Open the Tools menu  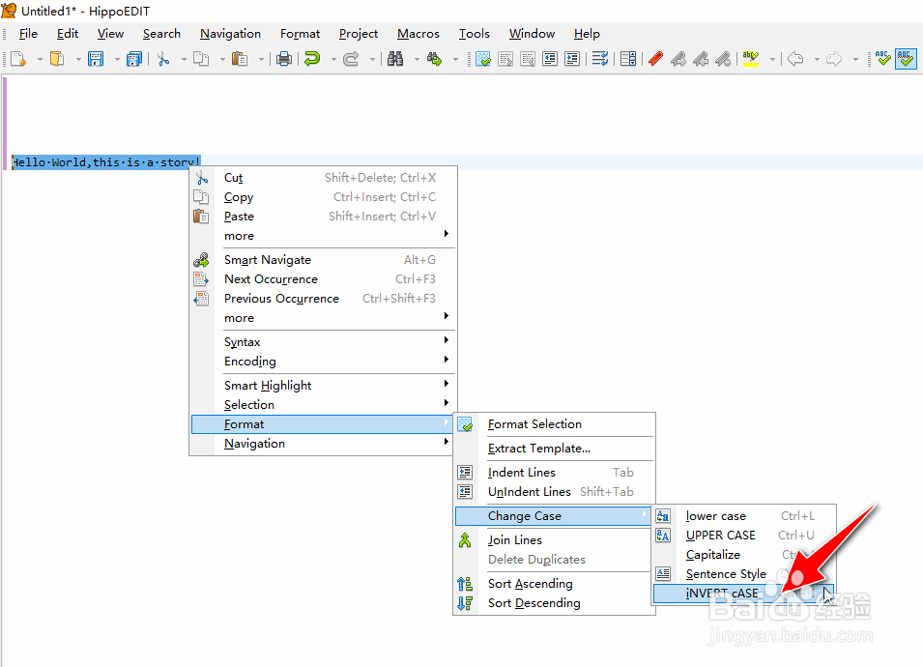(x=475, y=34)
